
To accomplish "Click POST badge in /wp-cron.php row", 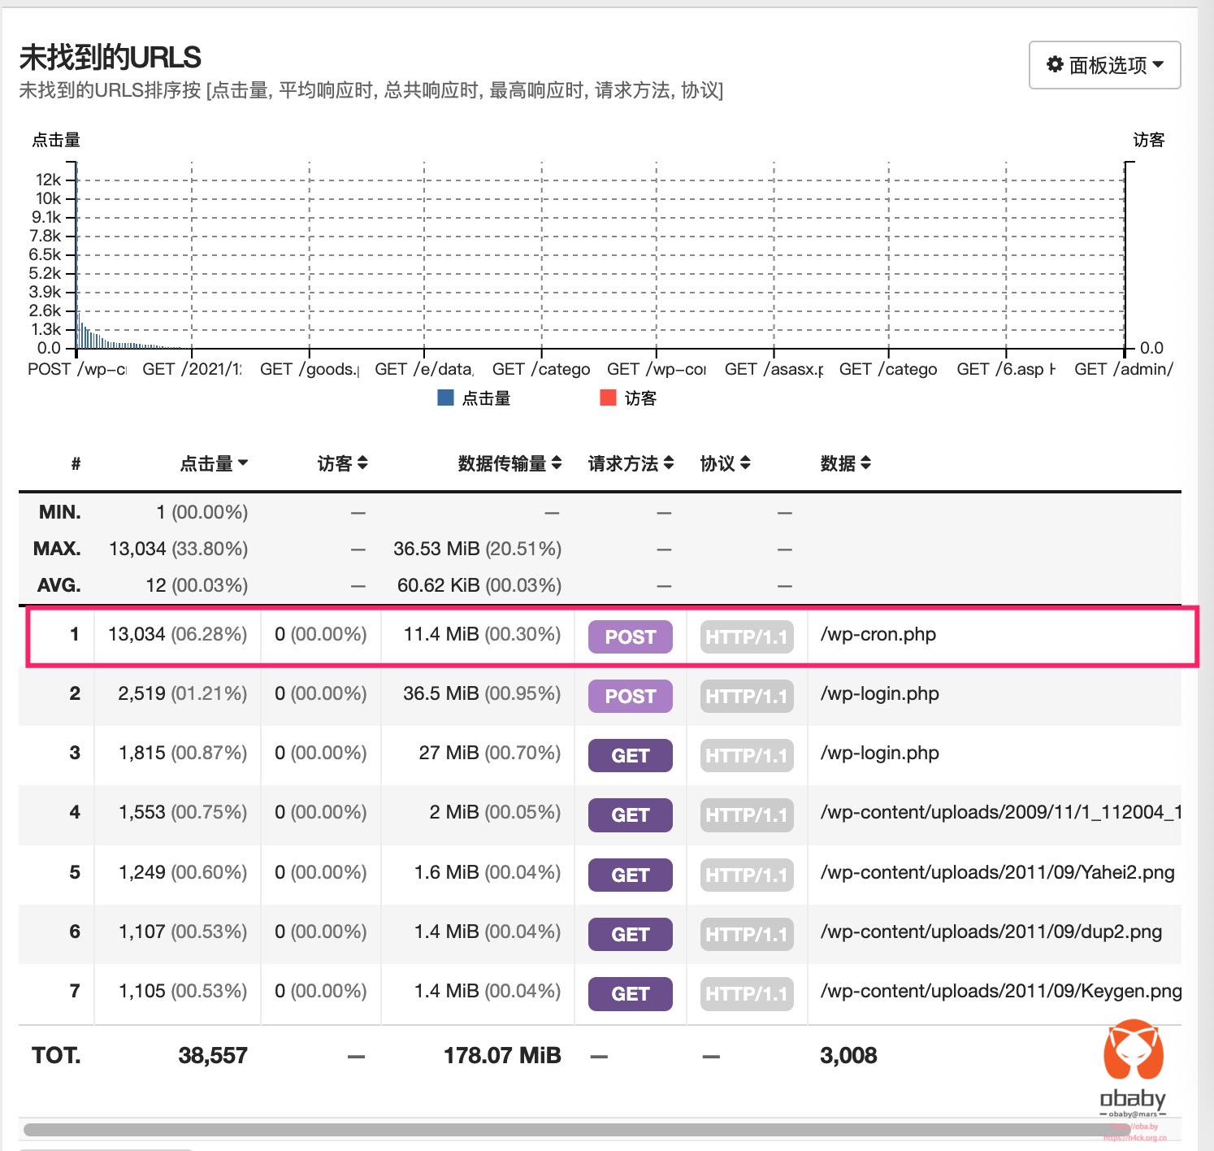I will (630, 637).
